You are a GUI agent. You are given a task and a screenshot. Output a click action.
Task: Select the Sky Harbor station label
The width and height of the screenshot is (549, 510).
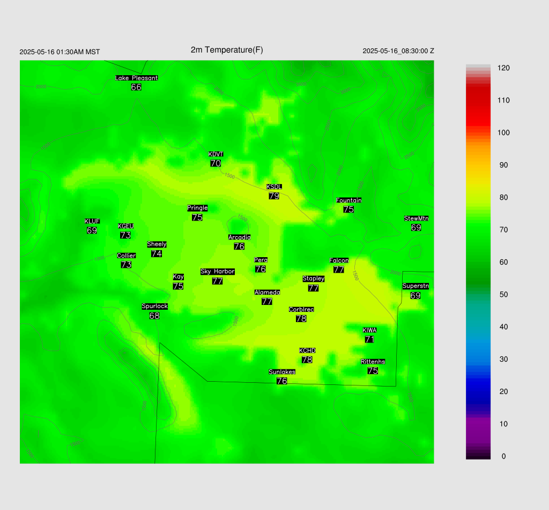pyautogui.click(x=218, y=272)
